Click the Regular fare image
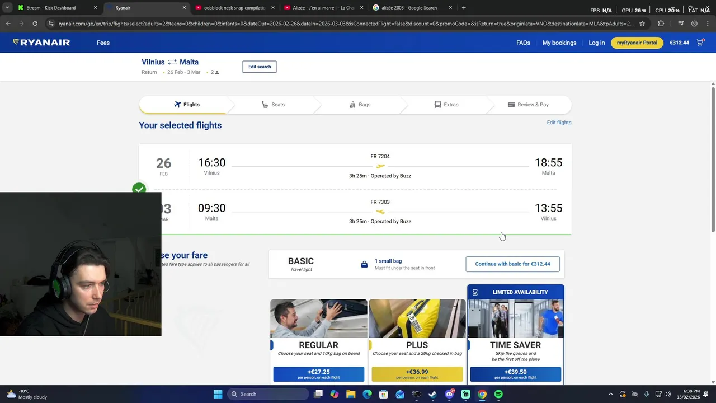 tap(318, 318)
